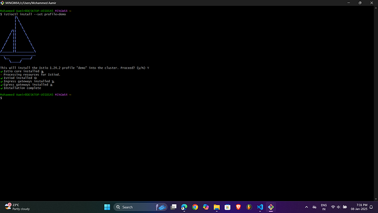Open File Explorer from the taskbar
The height and width of the screenshot is (213, 378).
point(217,207)
